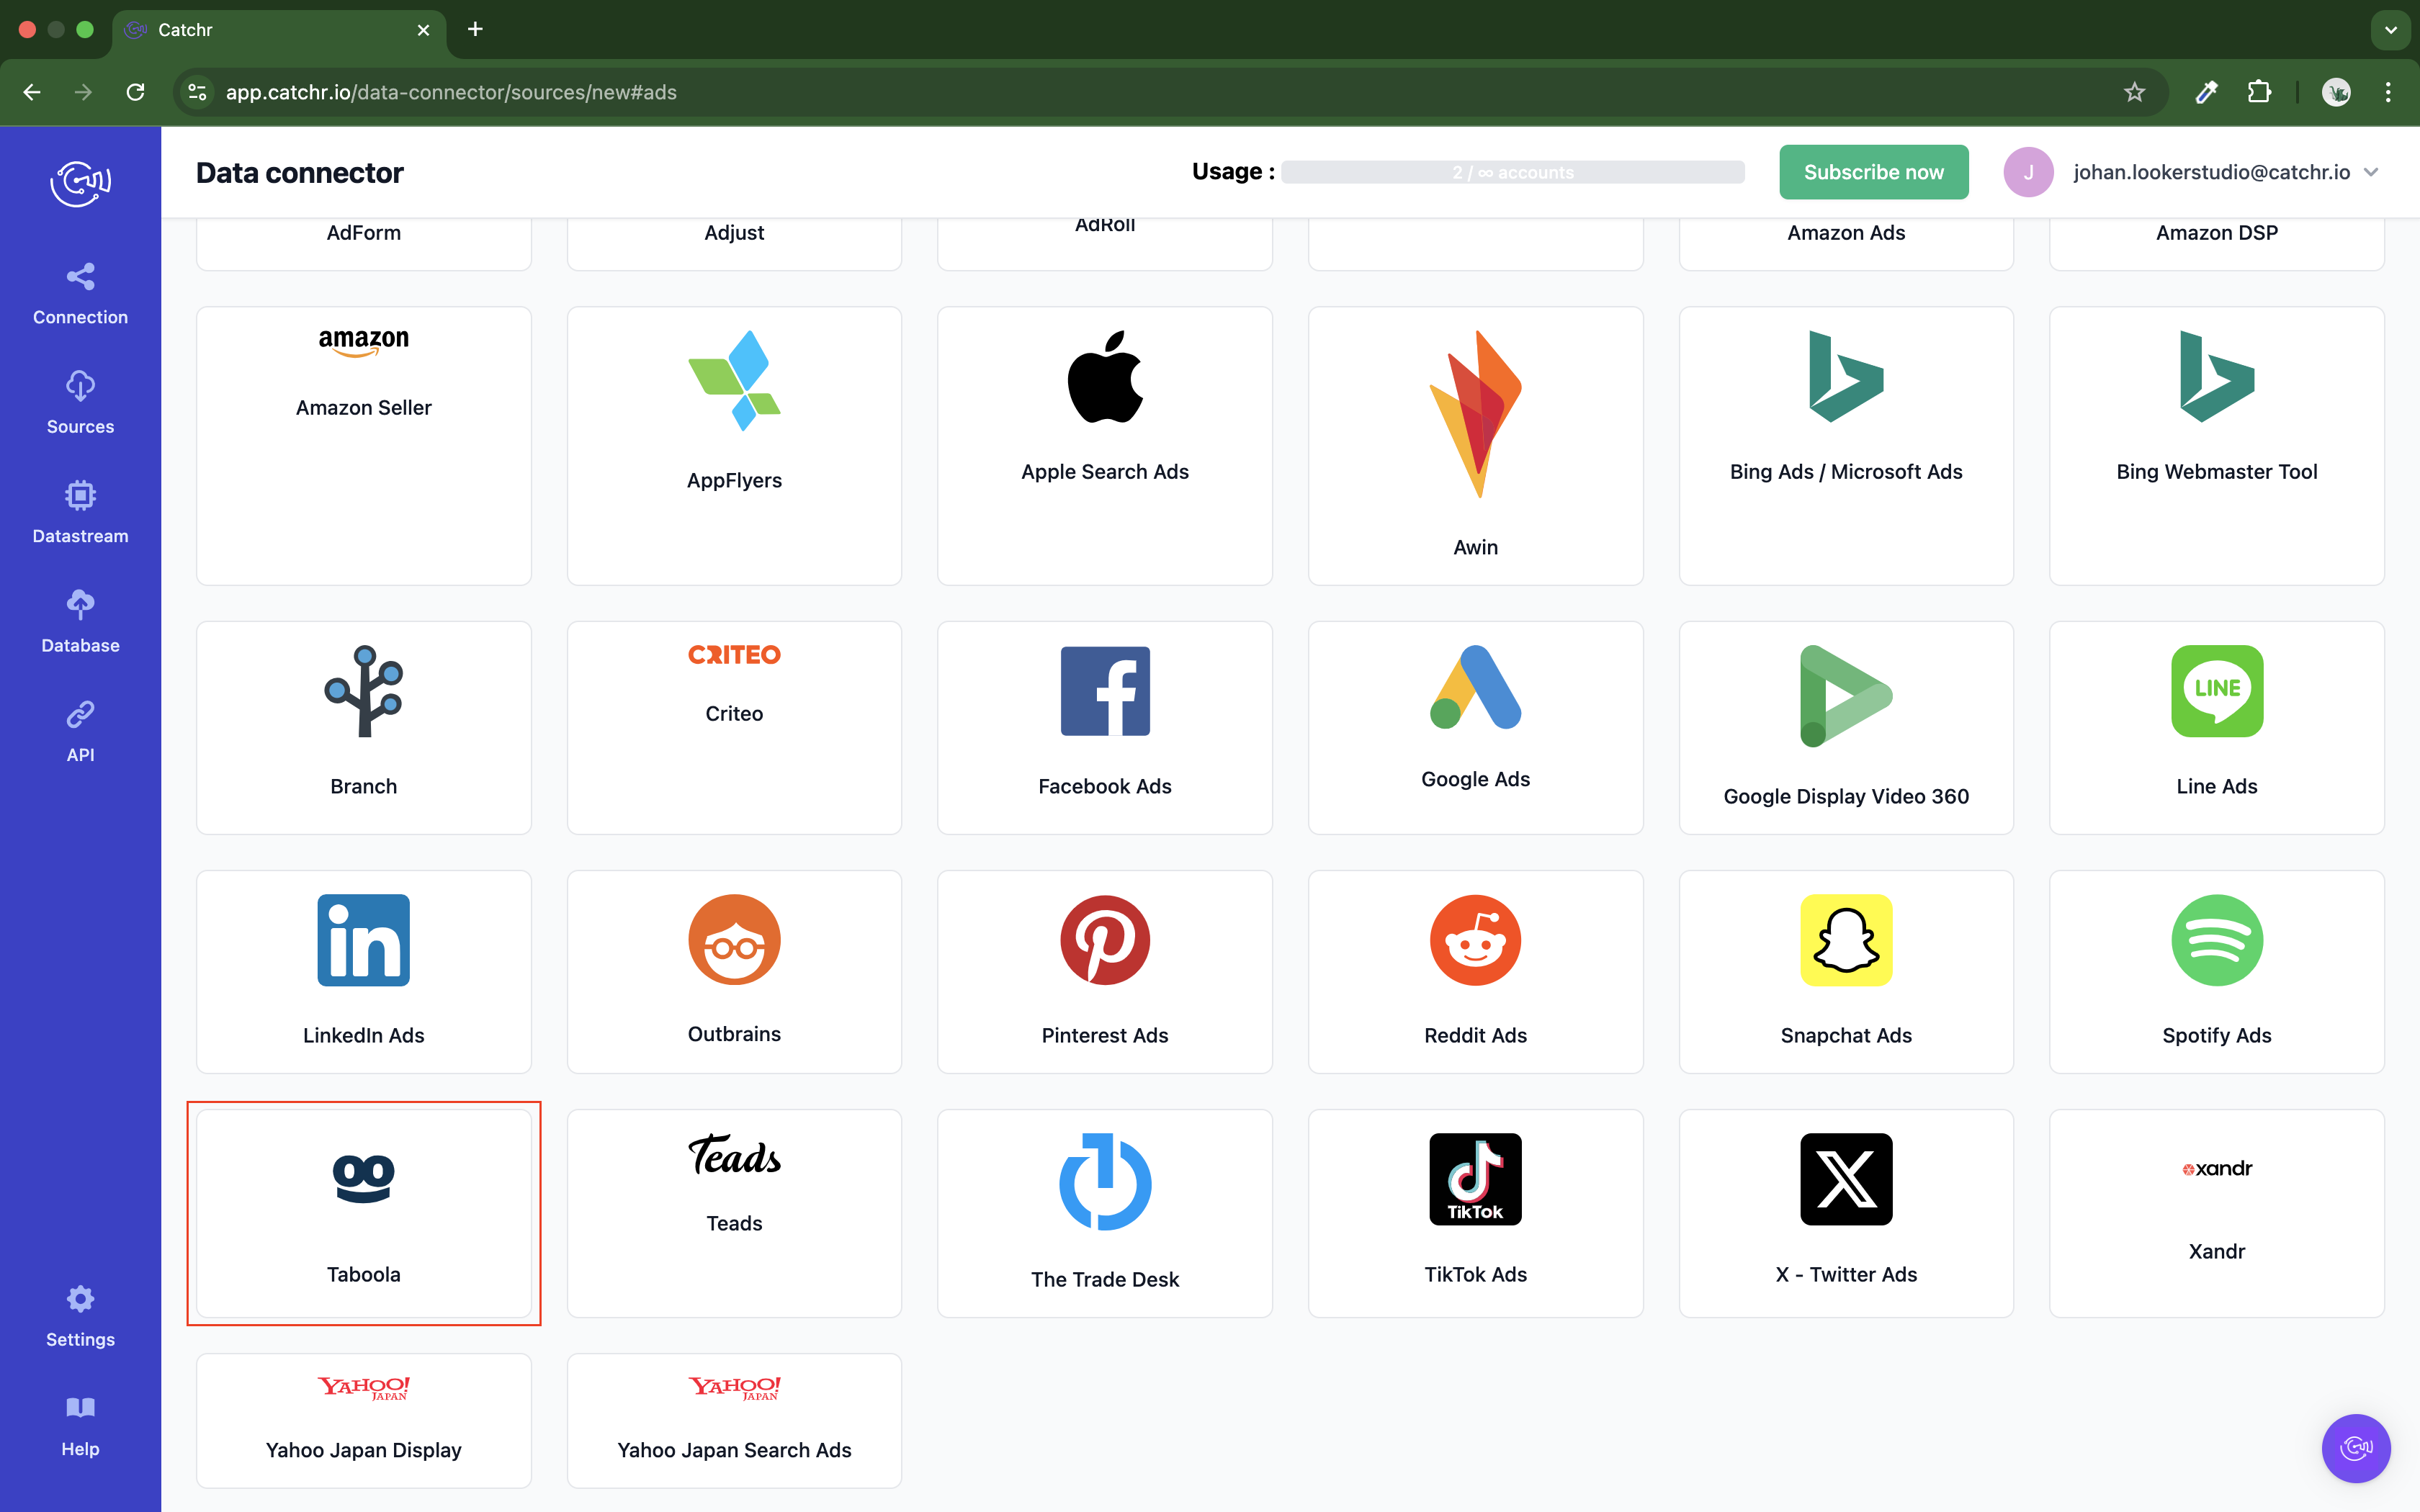The width and height of the screenshot is (2420, 1512).
Task: Open a new browser tab
Action: pyautogui.click(x=475, y=29)
